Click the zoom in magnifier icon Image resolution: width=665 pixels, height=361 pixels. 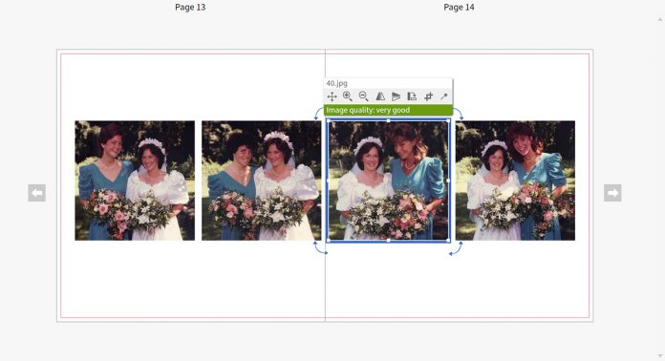click(x=348, y=96)
